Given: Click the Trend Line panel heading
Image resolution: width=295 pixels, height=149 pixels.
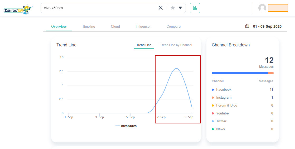Looking at the screenshot, I should click(x=66, y=45).
